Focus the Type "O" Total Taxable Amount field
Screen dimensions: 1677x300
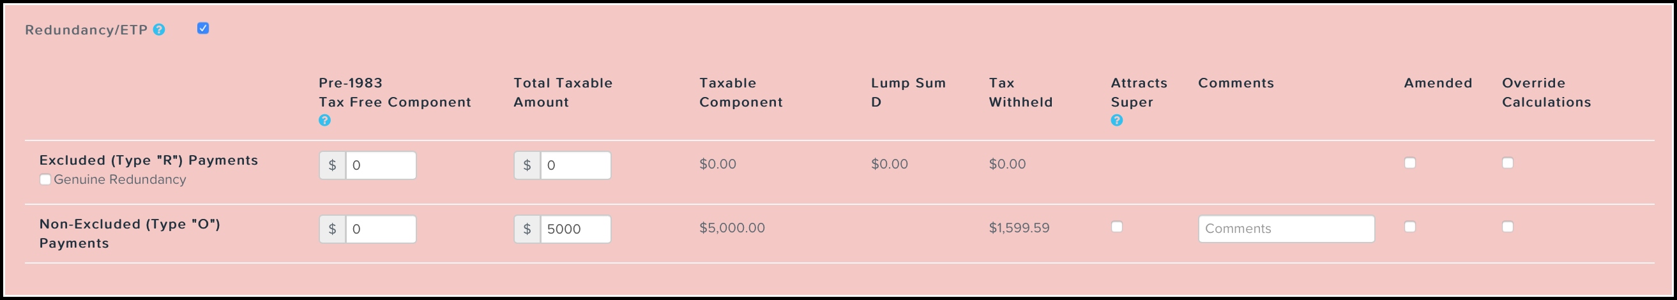click(x=575, y=229)
